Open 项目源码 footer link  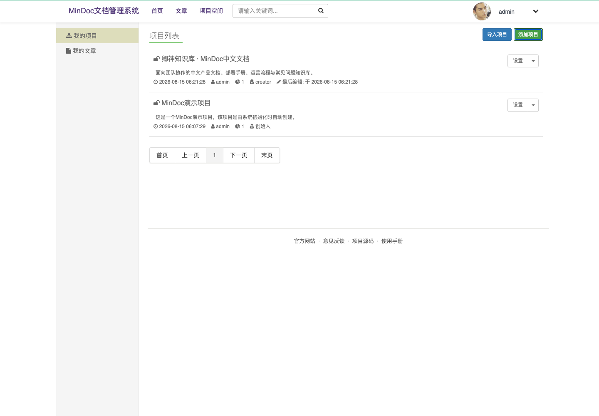[x=363, y=241]
